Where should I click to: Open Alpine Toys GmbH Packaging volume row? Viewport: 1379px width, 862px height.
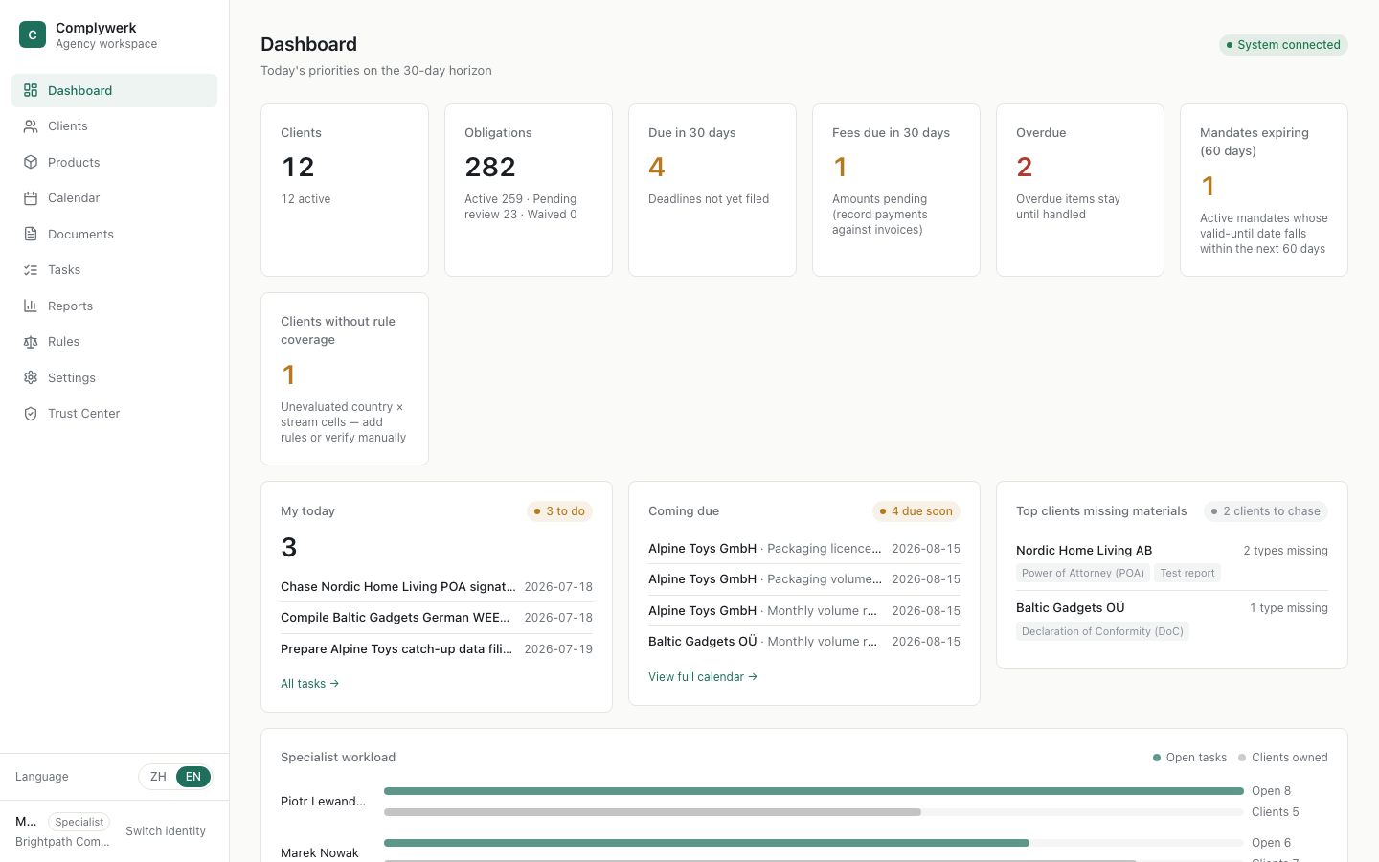pyautogui.click(x=804, y=579)
